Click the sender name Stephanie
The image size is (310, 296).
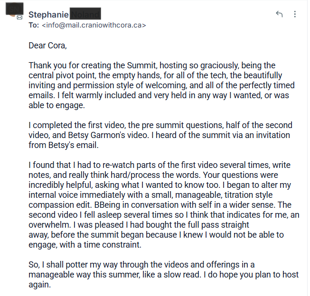coord(48,15)
